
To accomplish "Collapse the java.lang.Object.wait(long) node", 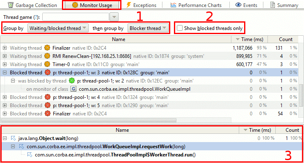I will point(5,138).
